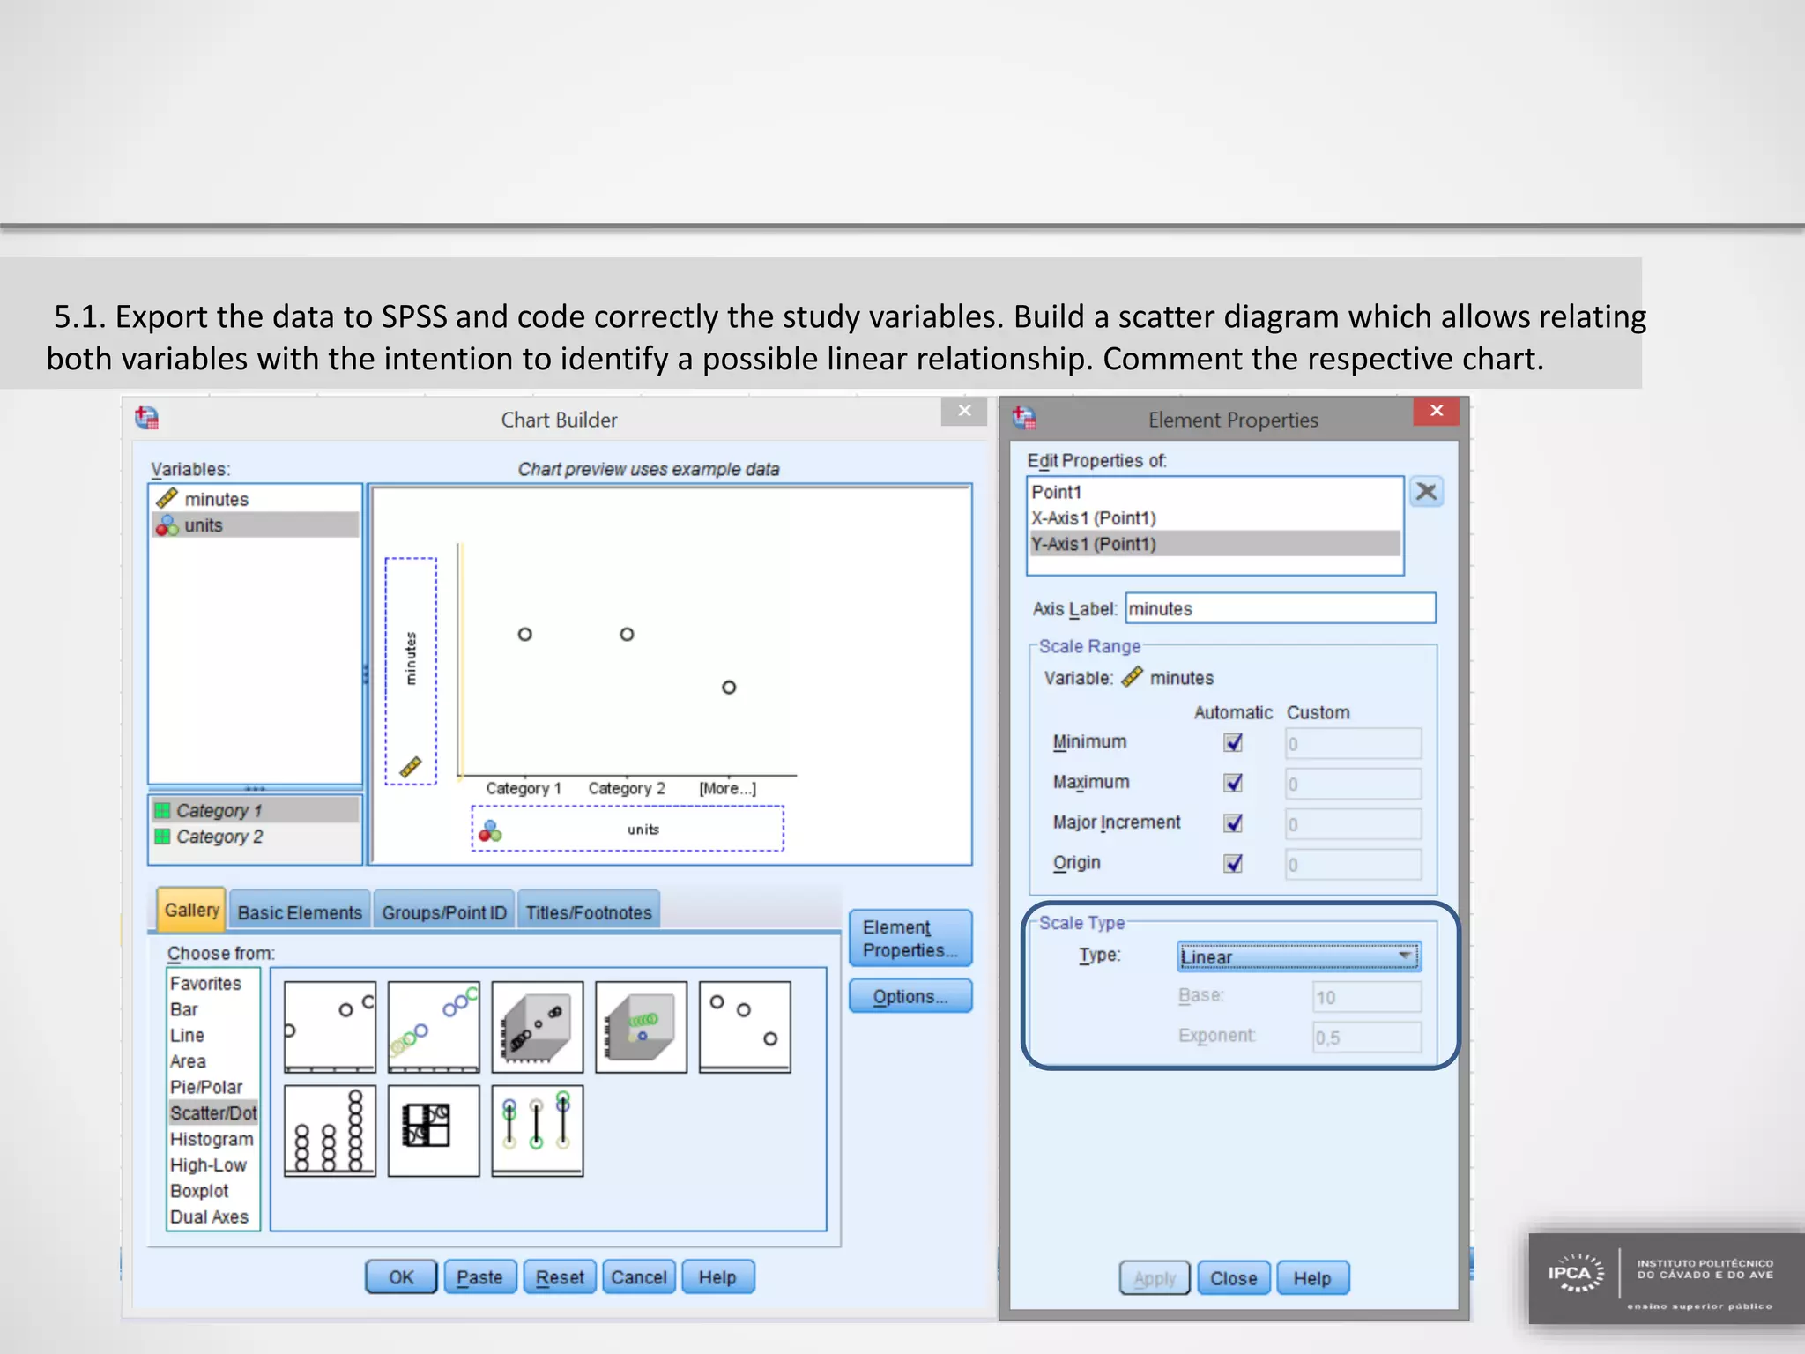1805x1354 pixels.
Task: Select the Scatterplot Matrix thumbnail
Action: click(x=434, y=1131)
